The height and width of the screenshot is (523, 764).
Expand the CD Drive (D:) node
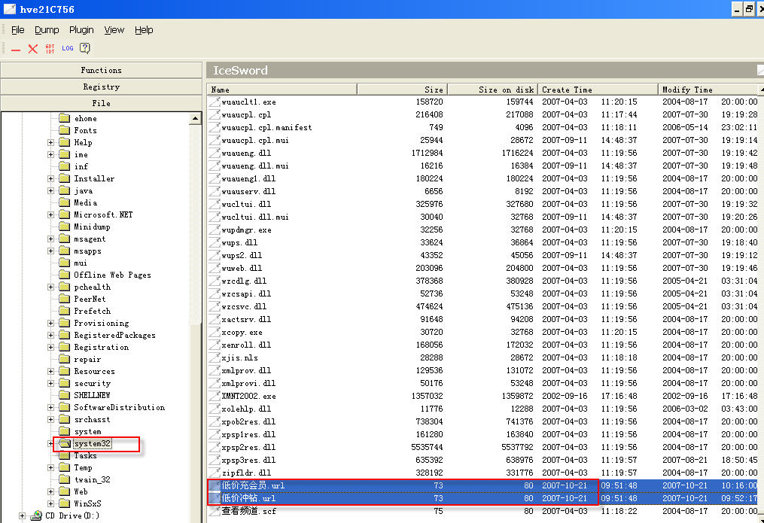coord(22,516)
